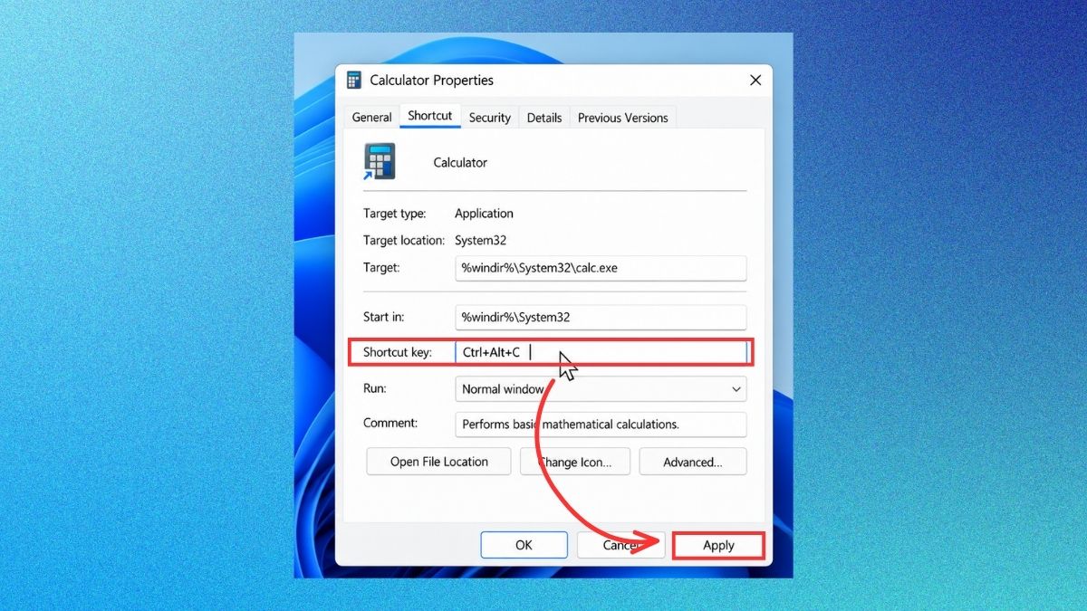Screen dimensions: 1087x611
Task: Close the Calculator Properties dialog
Action: click(755, 81)
